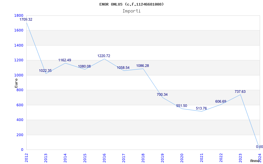Select the 1709.32 data label
Viewport: 263px width, 164px height.
pyautogui.click(x=26, y=19)
